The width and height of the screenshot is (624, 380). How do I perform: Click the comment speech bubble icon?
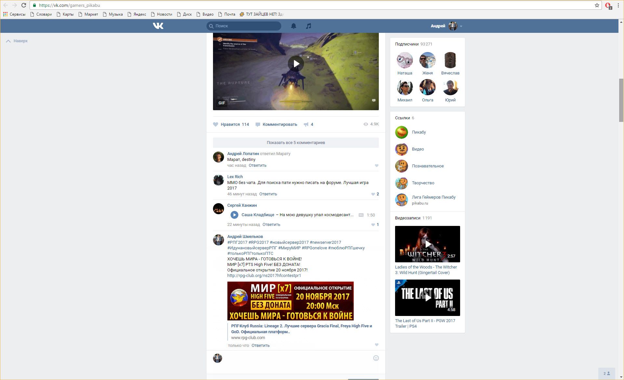click(258, 124)
